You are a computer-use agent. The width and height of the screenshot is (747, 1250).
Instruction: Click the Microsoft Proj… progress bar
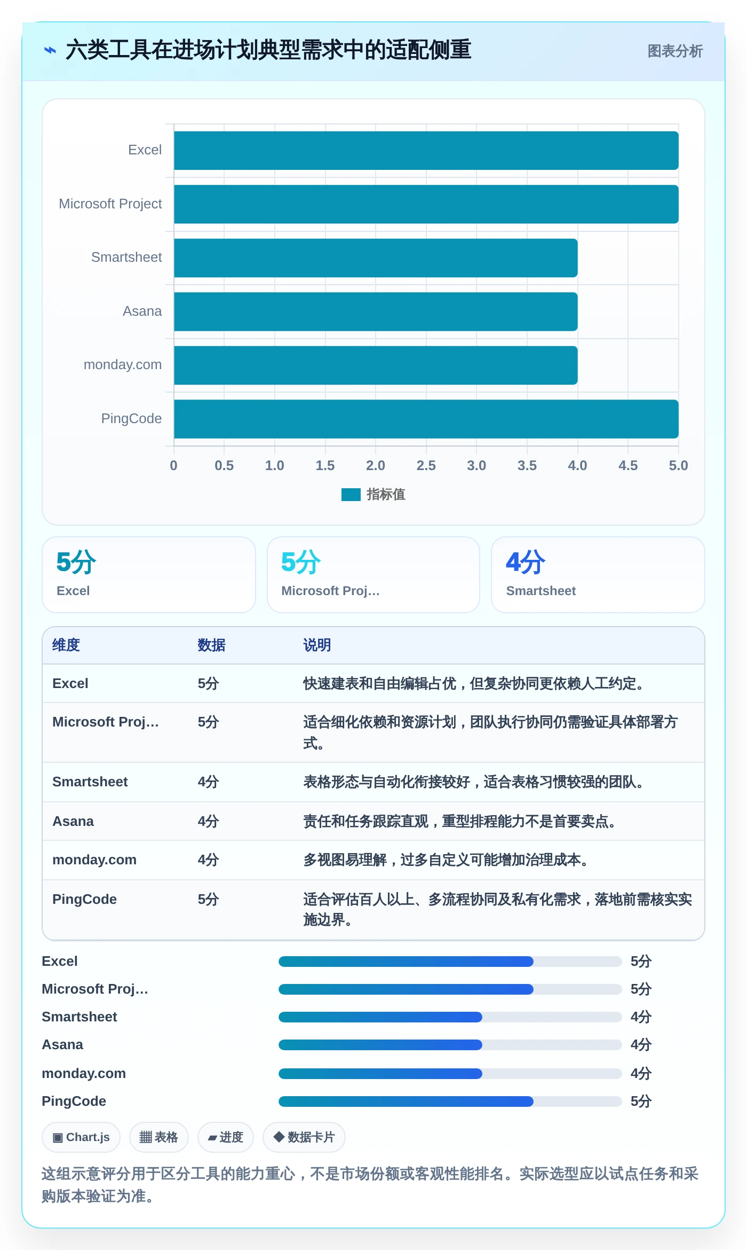point(450,989)
